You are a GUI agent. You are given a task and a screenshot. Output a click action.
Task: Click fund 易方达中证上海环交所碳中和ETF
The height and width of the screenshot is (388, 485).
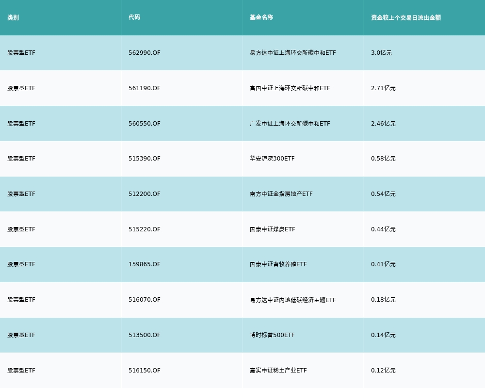[x=293, y=53]
